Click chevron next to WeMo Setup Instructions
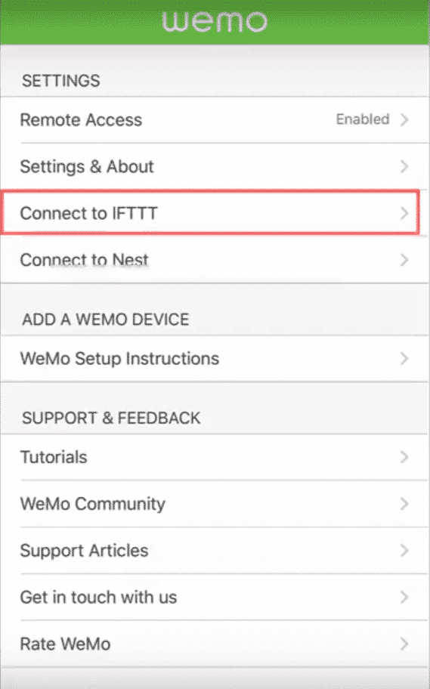The image size is (430, 689). 404,359
